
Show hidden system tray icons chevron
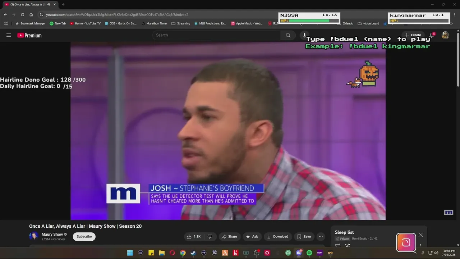point(415,253)
